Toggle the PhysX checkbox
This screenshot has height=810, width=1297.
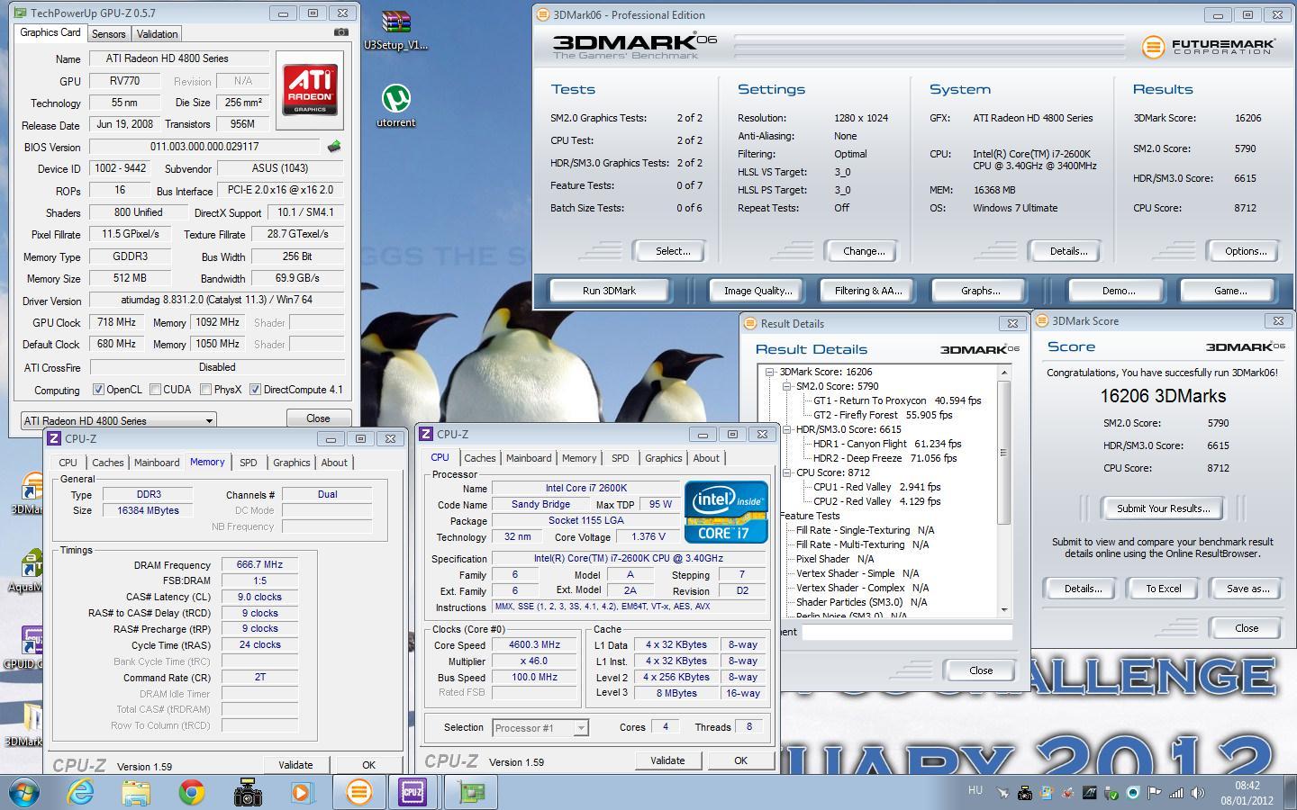(x=206, y=390)
